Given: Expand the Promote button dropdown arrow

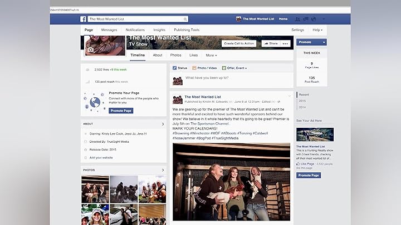Looking at the screenshot, I should click(x=324, y=42).
